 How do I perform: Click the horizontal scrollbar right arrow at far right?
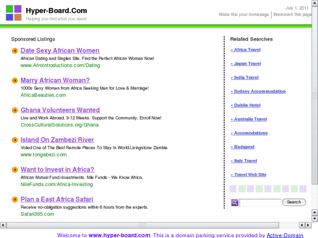(x=308, y=225)
